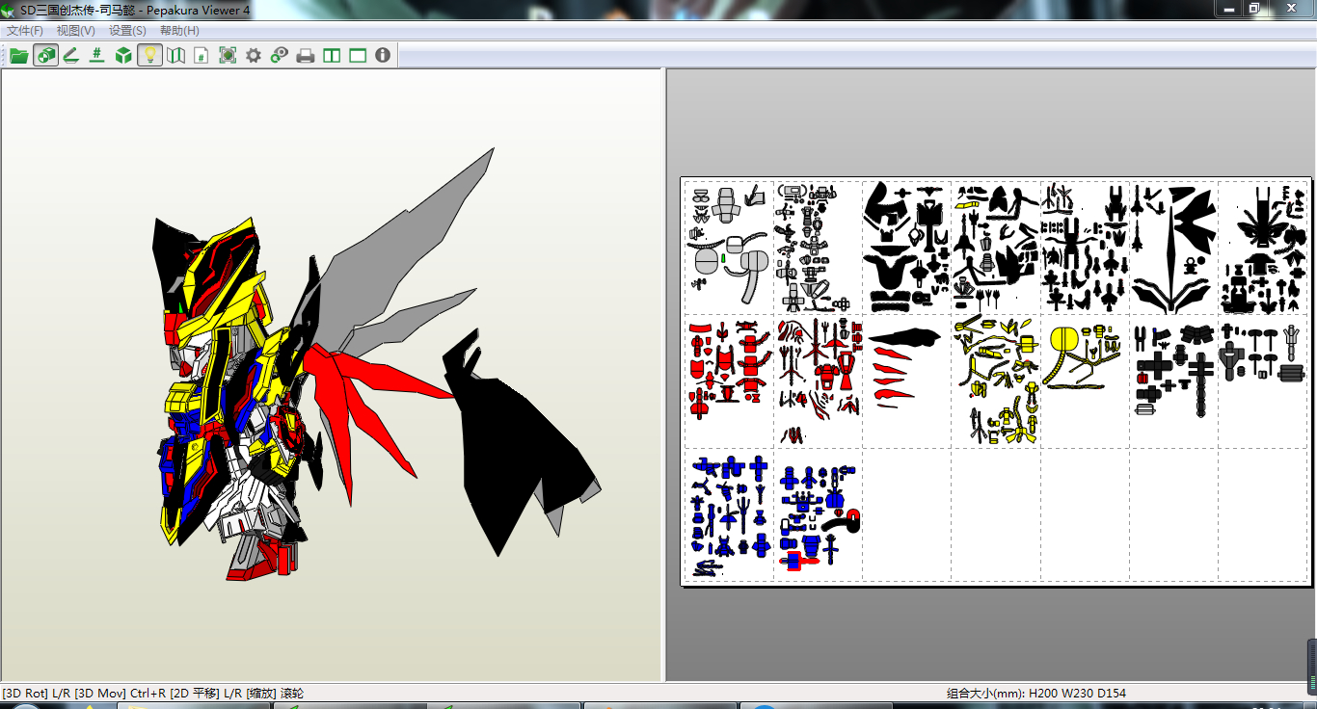1317x709 pixels.
Task: Select the pattern sheet with gray-white parts
Action: (x=729, y=247)
